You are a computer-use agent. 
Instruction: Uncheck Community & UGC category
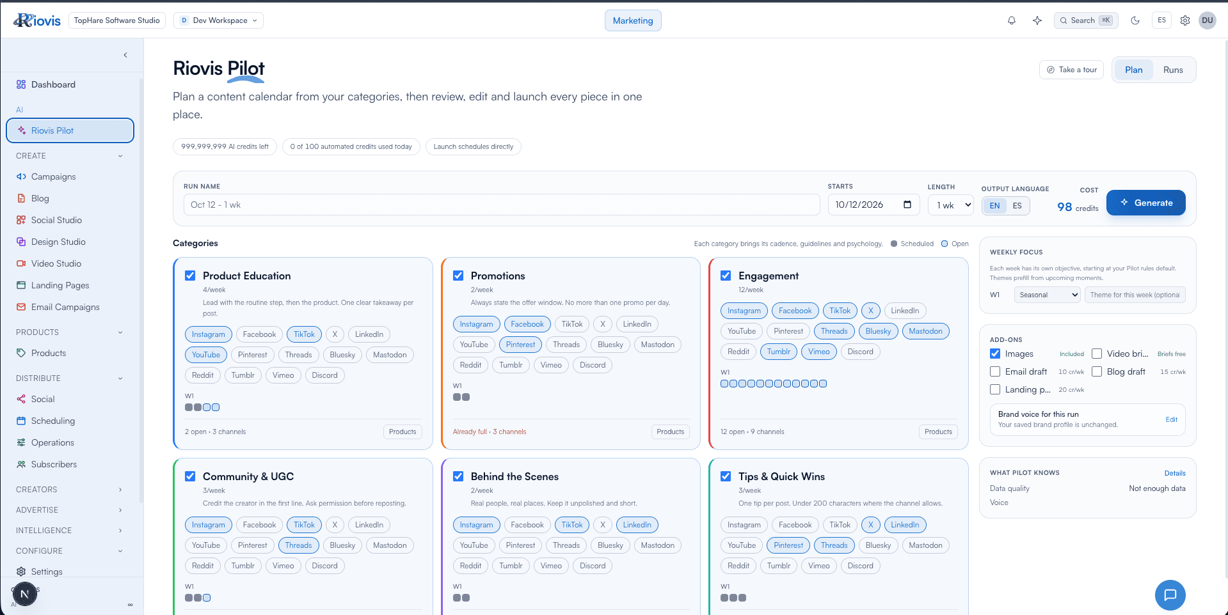pos(190,476)
